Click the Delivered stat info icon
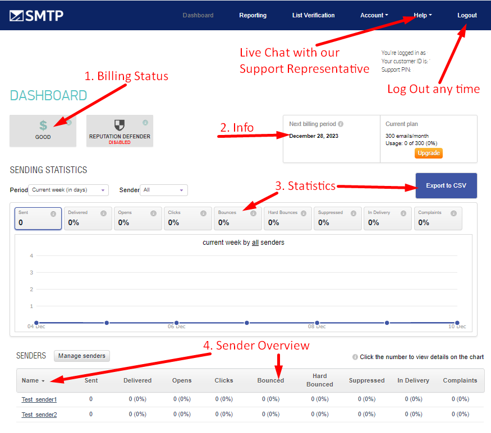Image resolution: width=491 pixels, height=433 pixels. (103, 213)
